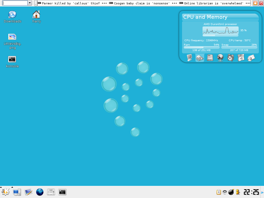This screenshot has height=198, width=264.
Task: Open the K menu gear launcher
Action: (x=5, y=192)
